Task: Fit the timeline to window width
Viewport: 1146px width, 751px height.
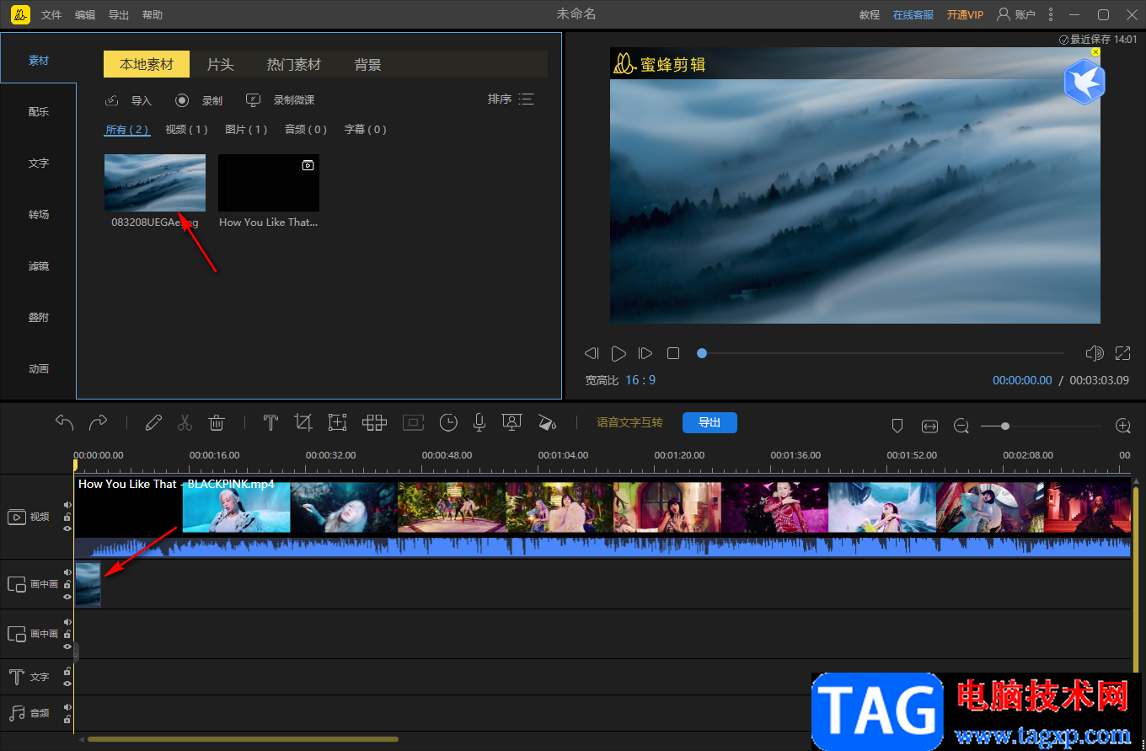Action: coord(929,426)
